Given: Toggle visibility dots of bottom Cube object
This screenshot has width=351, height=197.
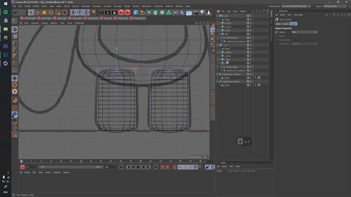Looking at the screenshot, I should click(x=251, y=85).
